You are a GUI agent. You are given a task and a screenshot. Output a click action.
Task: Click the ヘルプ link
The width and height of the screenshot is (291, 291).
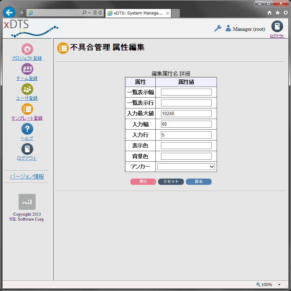27,138
